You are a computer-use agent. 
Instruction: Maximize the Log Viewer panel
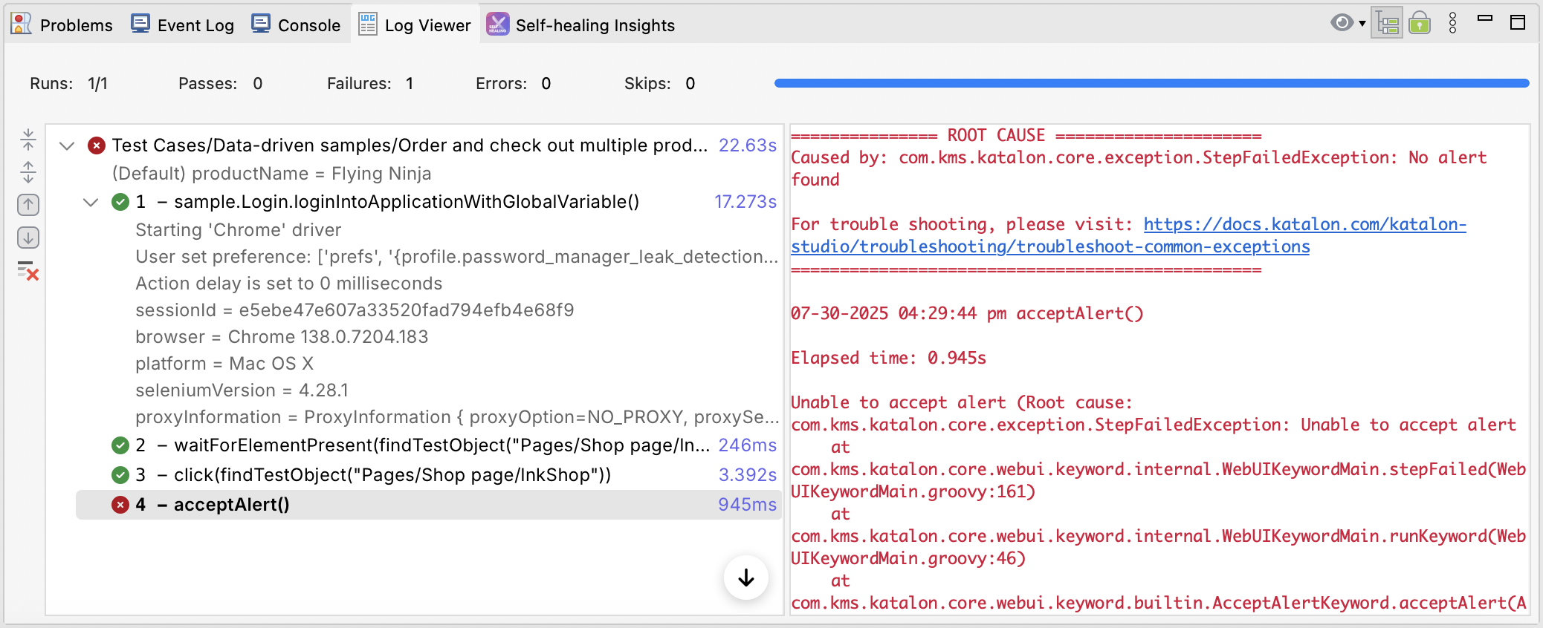1518,22
